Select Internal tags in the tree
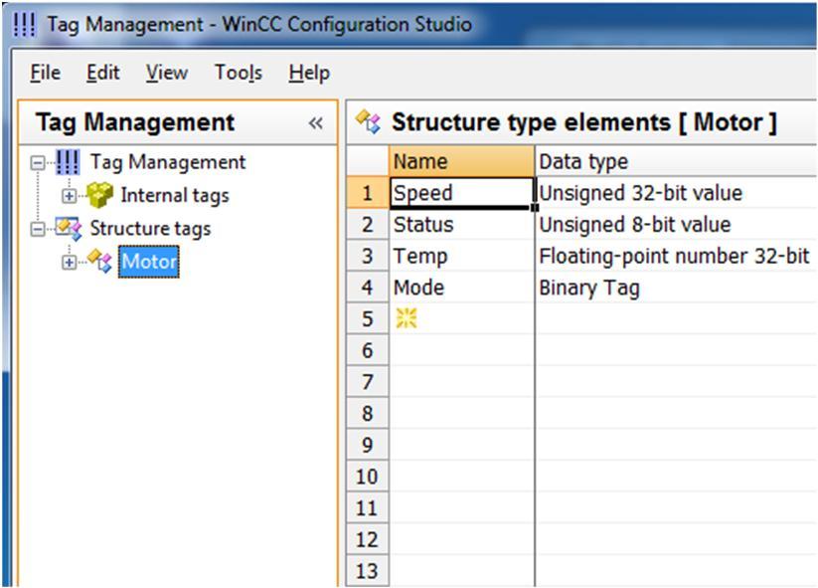Image resolution: width=818 pixels, height=588 pixels. [175, 195]
